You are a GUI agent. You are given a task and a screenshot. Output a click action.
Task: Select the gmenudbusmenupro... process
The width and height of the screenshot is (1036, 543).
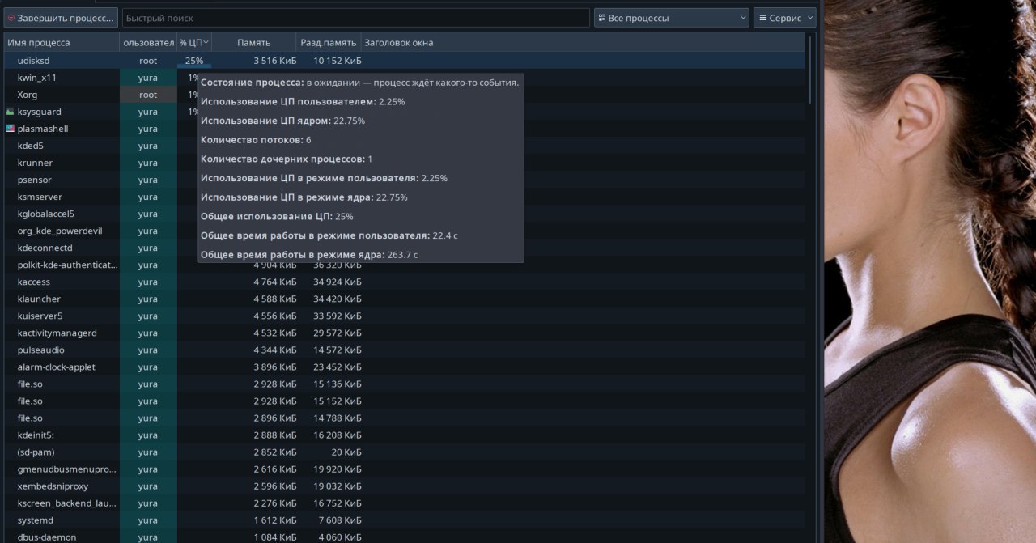(x=67, y=469)
